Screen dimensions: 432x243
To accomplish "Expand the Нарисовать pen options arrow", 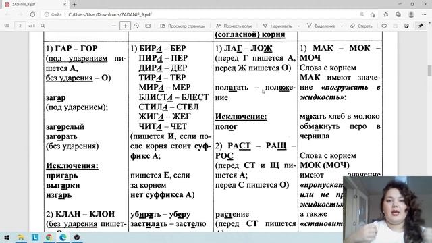I will tap(298, 26).
